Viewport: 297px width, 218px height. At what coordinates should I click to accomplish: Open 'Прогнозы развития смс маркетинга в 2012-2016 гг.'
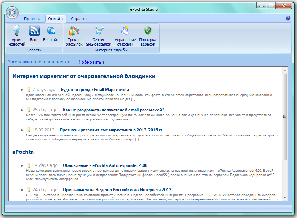[x=111, y=130]
